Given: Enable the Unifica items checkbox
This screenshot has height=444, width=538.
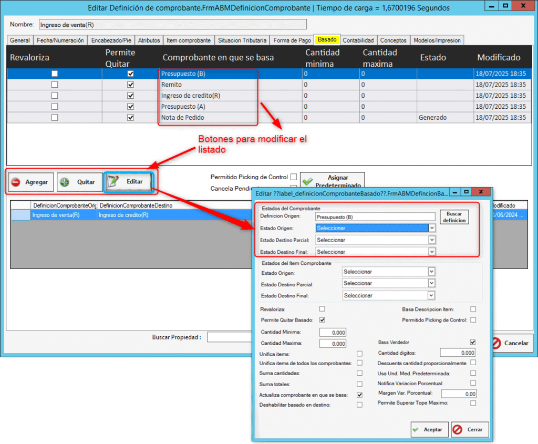Looking at the screenshot, I should (359, 354).
